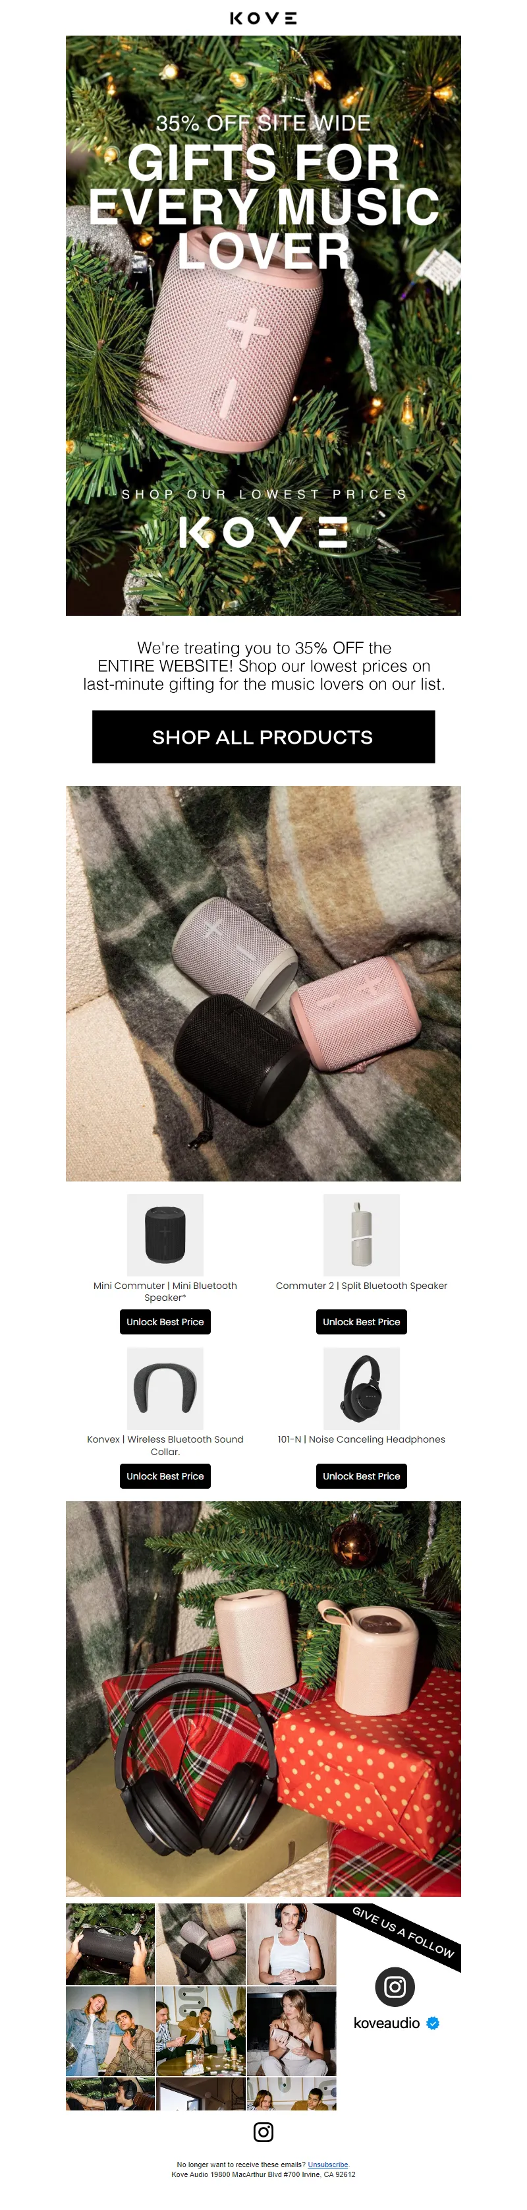Open the Mini Commuter black speaker thumbnail
Screen dimensions: 527x2210
coord(165,1234)
